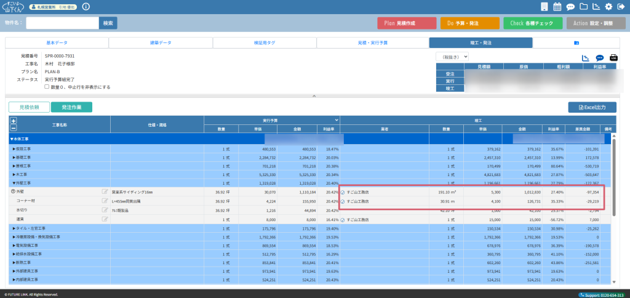This screenshot has width=630, height=298.
Task: Expand the 木工事 tree row
Action: (x=14, y=175)
